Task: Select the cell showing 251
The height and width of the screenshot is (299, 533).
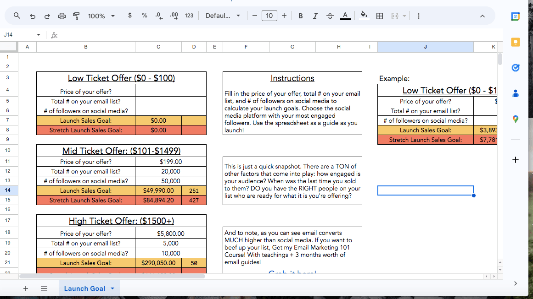Action: pyautogui.click(x=194, y=190)
